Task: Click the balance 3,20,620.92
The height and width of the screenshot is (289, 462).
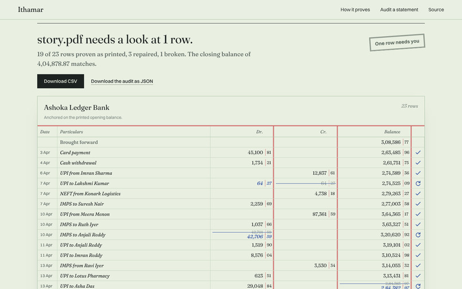Action: [396, 235]
